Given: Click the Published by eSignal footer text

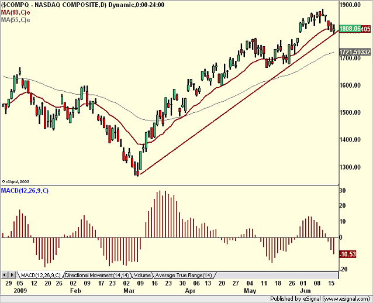Looking at the screenshot, I should click(x=320, y=299).
